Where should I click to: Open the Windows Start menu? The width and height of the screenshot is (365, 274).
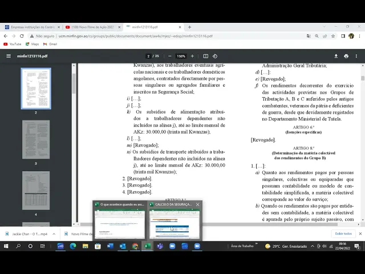(x=6, y=246)
